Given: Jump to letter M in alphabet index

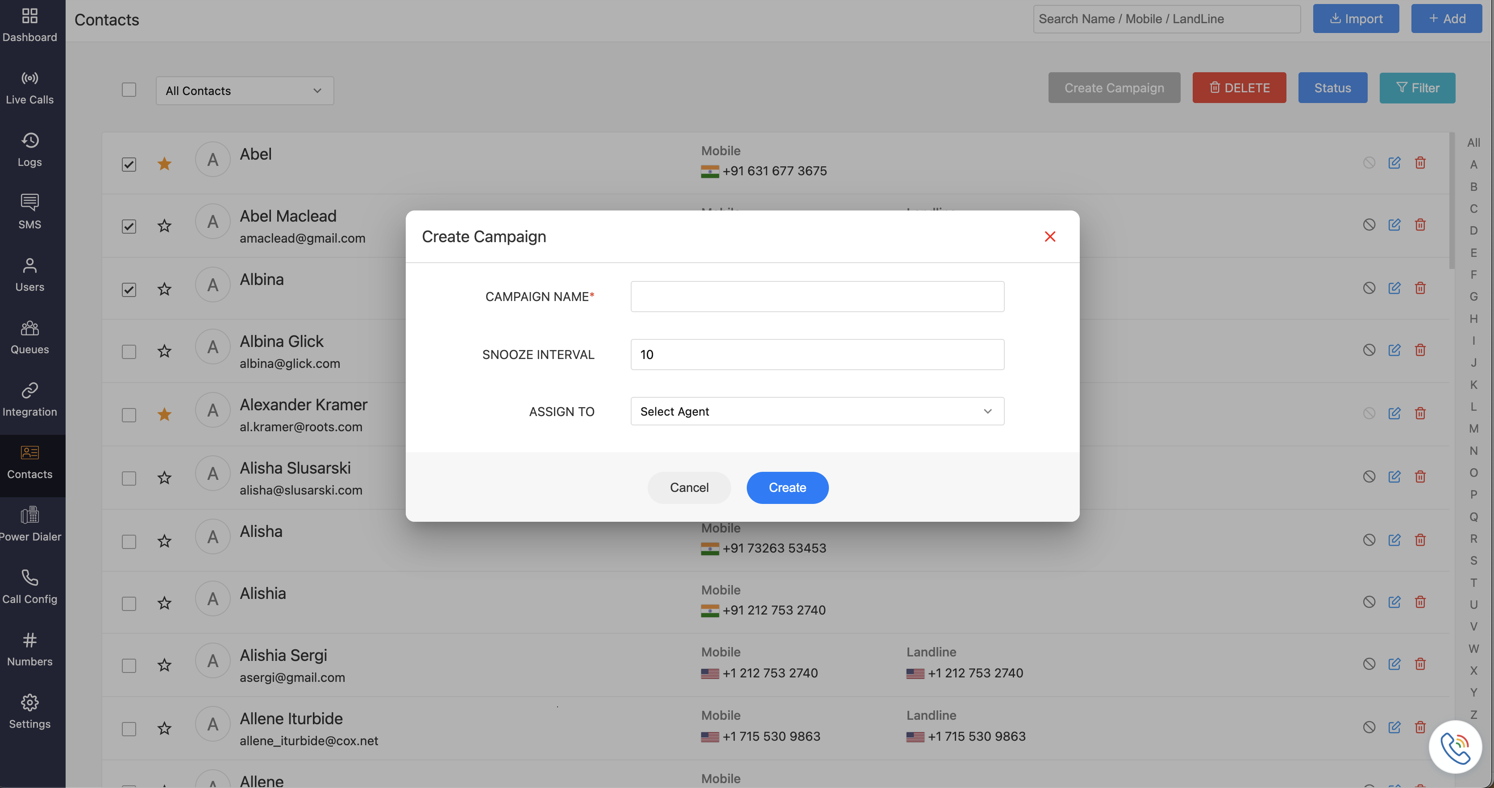Looking at the screenshot, I should pyautogui.click(x=1473, y=429).
